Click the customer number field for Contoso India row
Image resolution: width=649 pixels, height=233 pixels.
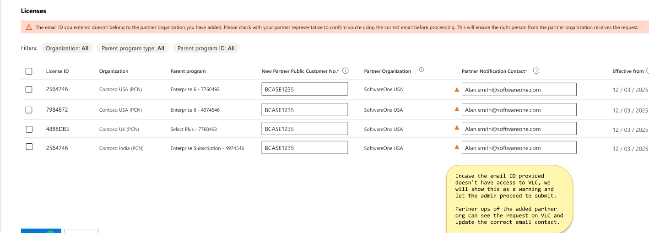tap(304, 148)
